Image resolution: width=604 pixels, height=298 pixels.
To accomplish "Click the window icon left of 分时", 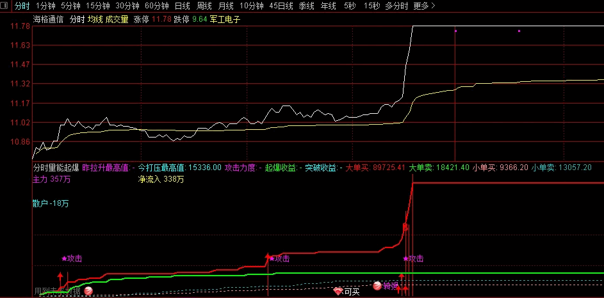I will (4, 6).
